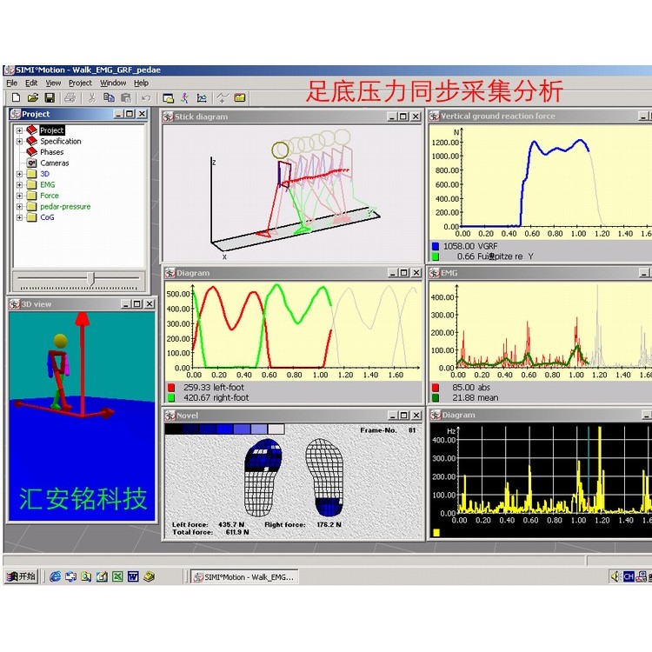Open the Edit menu

coord(31,83)
